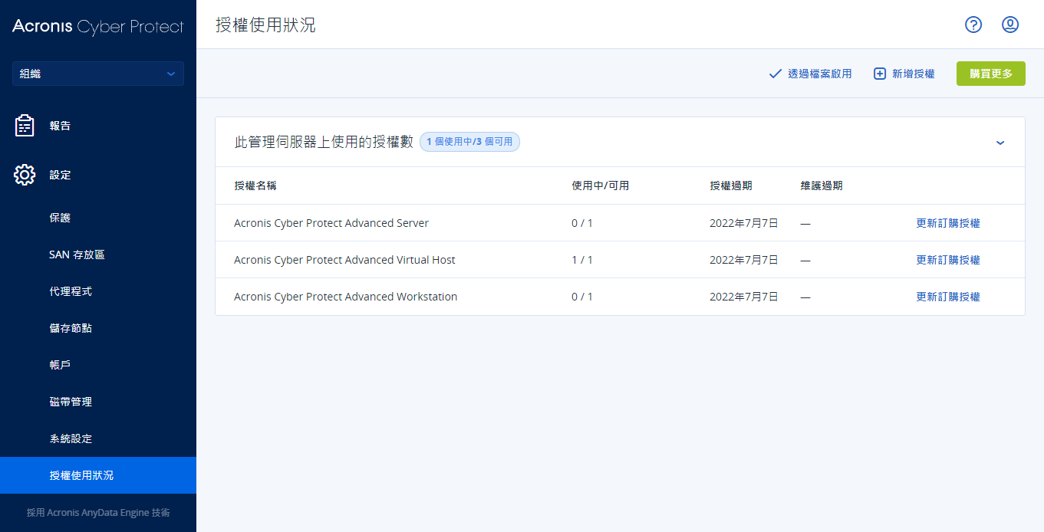This screenshot has width=1044, height=532.
Task: Open the help question mark icon
Action: pos(973,25)
